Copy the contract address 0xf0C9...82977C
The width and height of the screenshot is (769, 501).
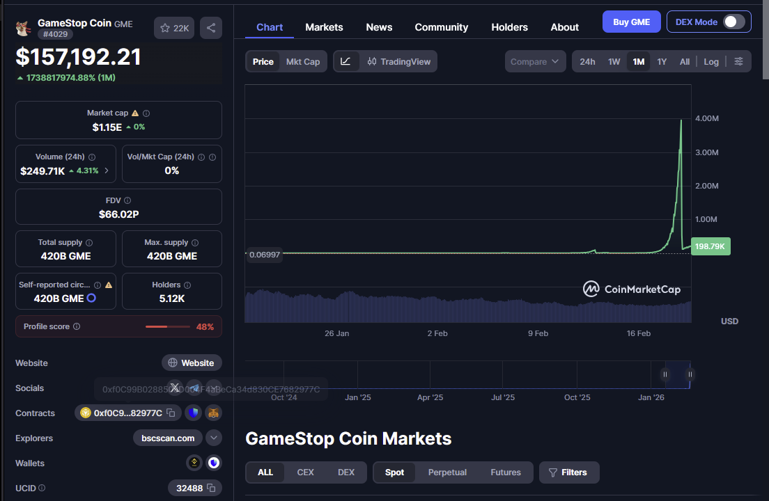[171, 413]
